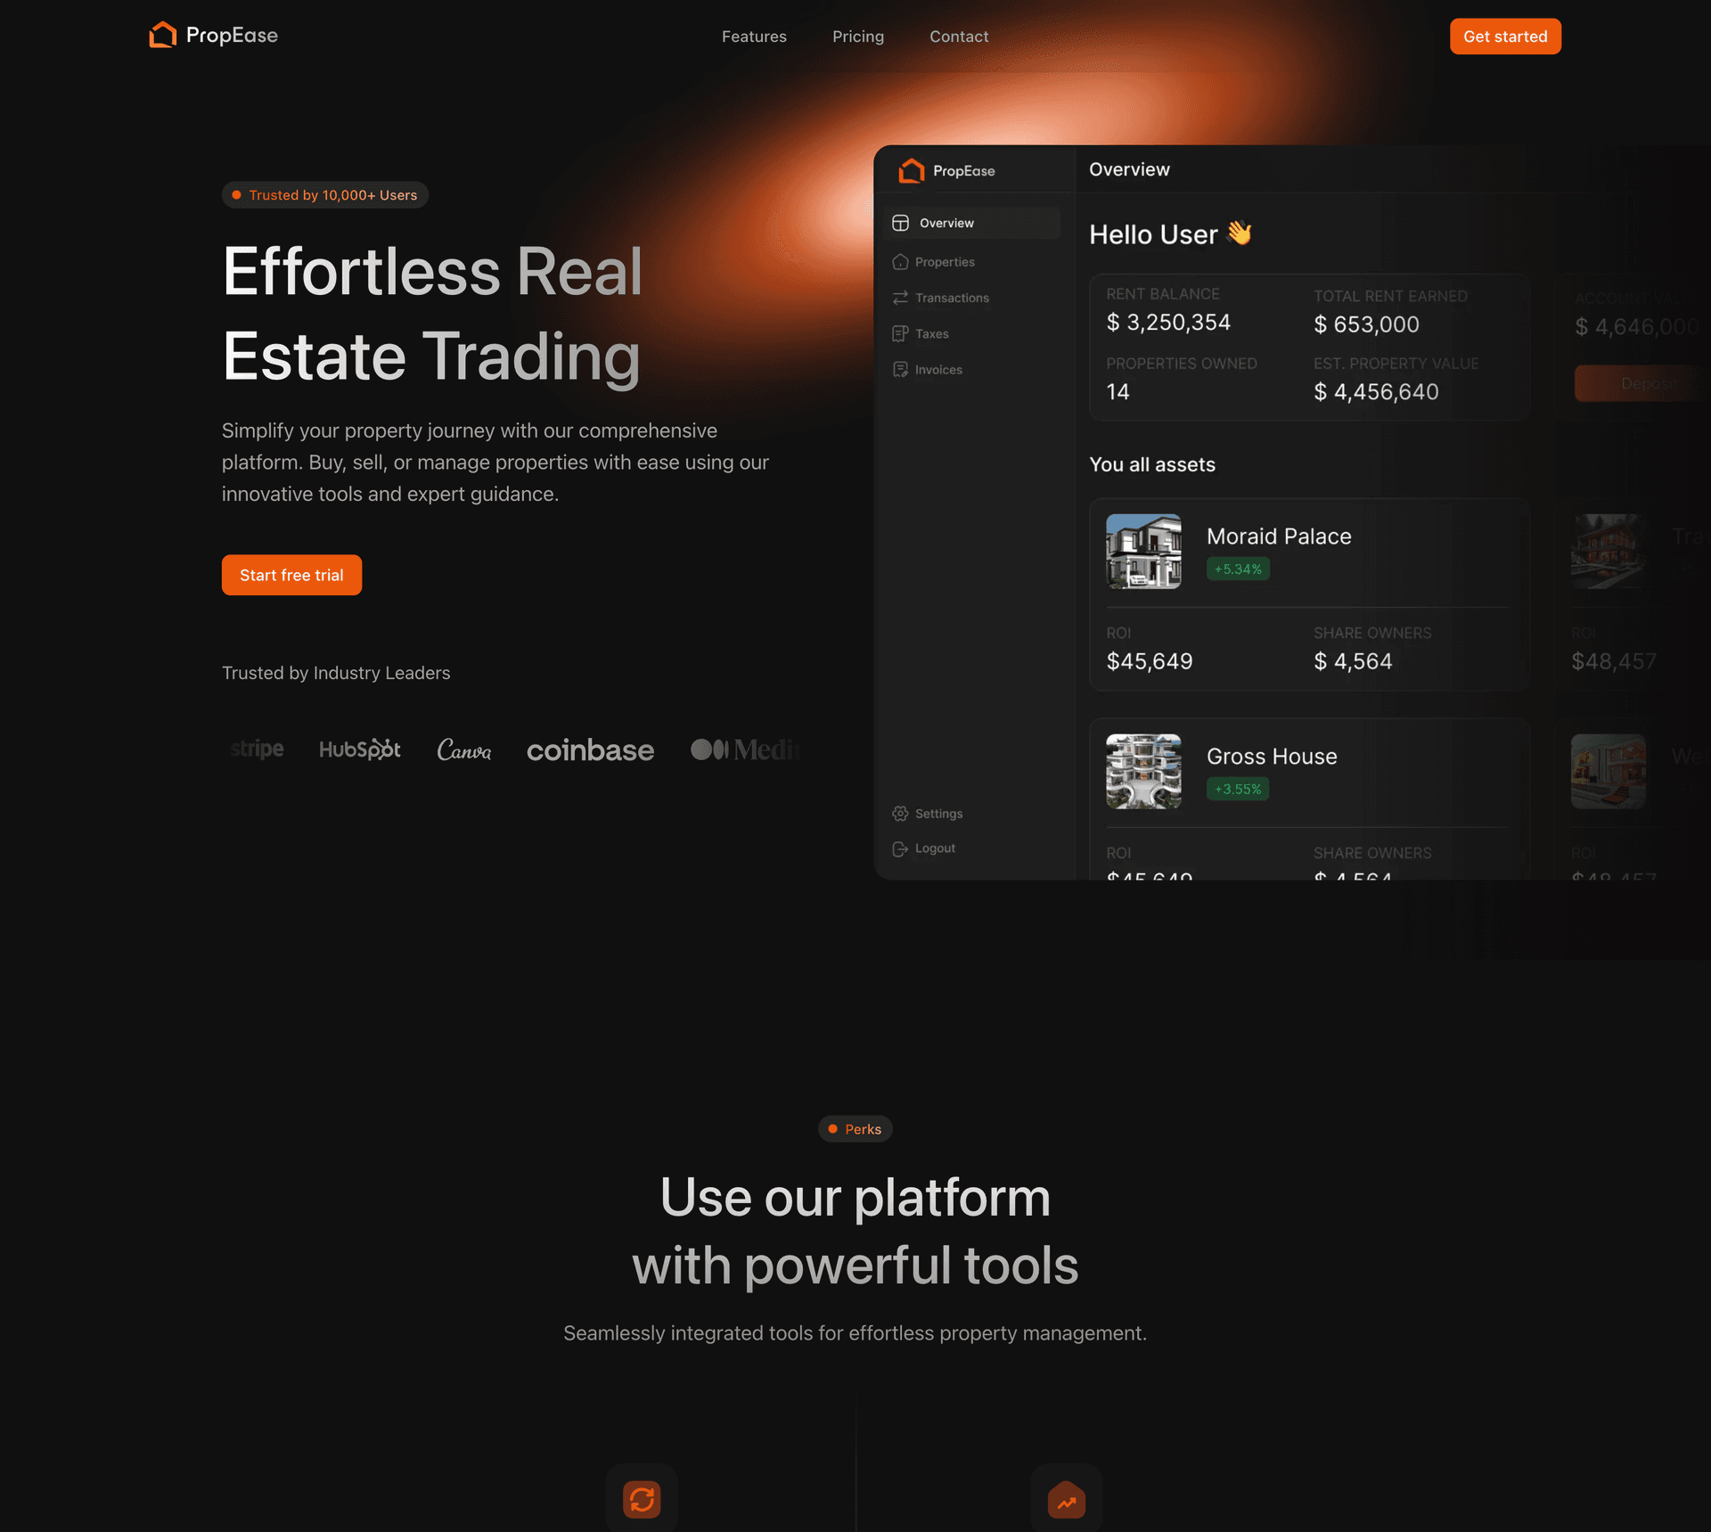Go to Pricing in the top navigation

[858, 37]
